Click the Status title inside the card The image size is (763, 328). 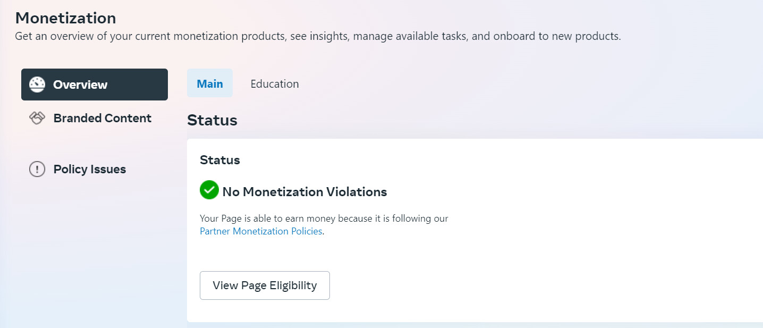pos(220,160)
